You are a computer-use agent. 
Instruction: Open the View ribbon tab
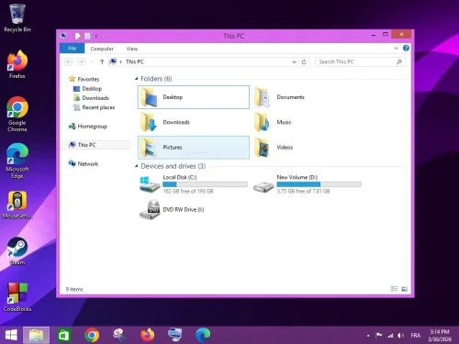132,49
